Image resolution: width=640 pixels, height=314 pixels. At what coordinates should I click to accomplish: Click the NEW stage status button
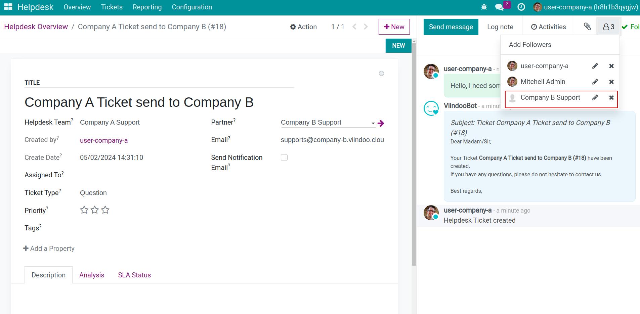click(x=398, y=46)
